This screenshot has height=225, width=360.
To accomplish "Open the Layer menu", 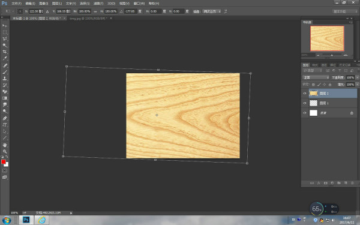I will coord(57,4).
